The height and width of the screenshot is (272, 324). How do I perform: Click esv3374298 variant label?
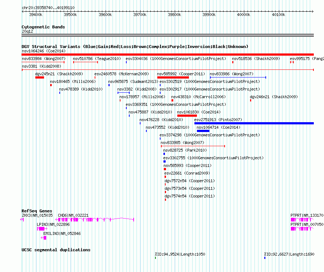210,135
